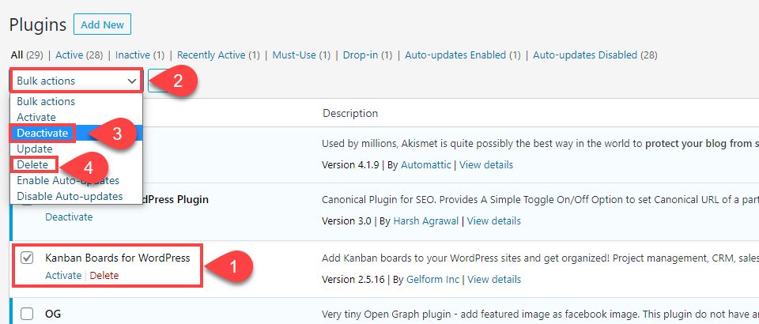Image resolution: width=759 pixels, height=324 pixels.
Task: Choose Disable Auto-updates option
Action: pyautogui.click(x=70, y=196)
